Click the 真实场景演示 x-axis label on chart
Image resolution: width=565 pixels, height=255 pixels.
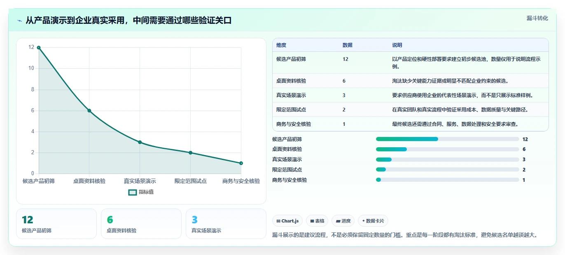(140, 181)
